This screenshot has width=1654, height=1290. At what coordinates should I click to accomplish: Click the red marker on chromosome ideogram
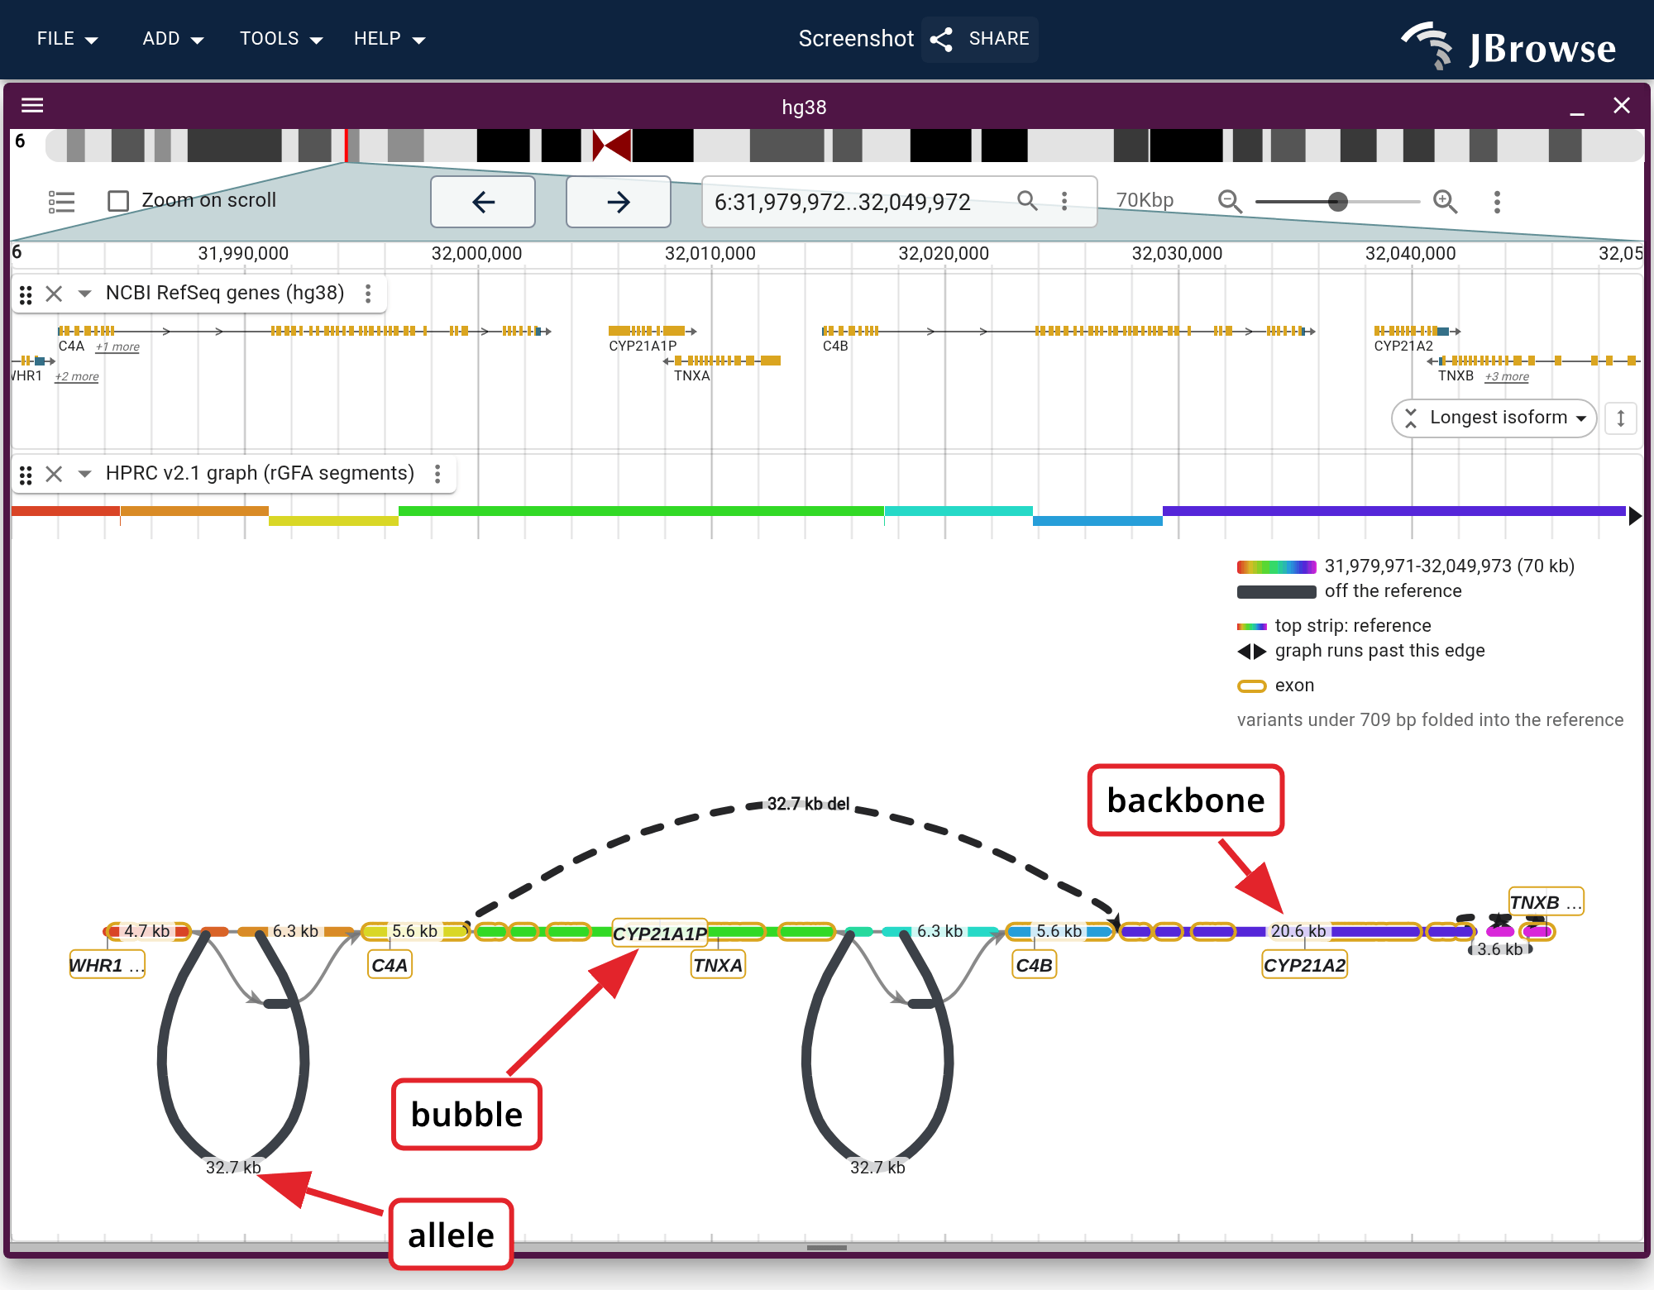click(346, 146)
